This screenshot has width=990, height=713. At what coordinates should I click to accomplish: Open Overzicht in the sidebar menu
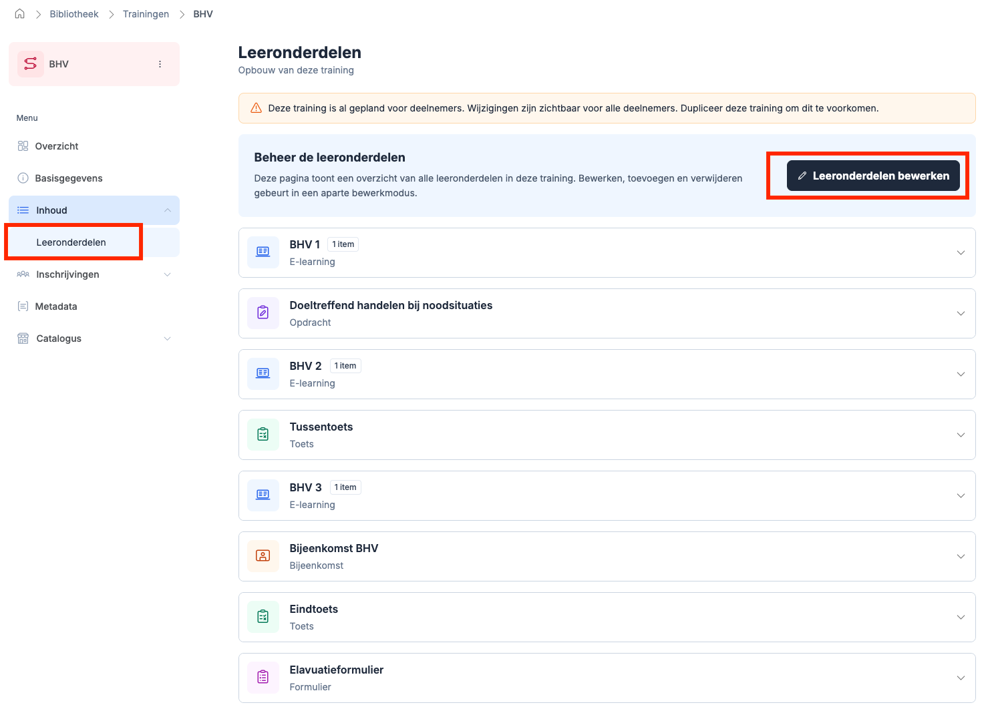pos(57,146)
